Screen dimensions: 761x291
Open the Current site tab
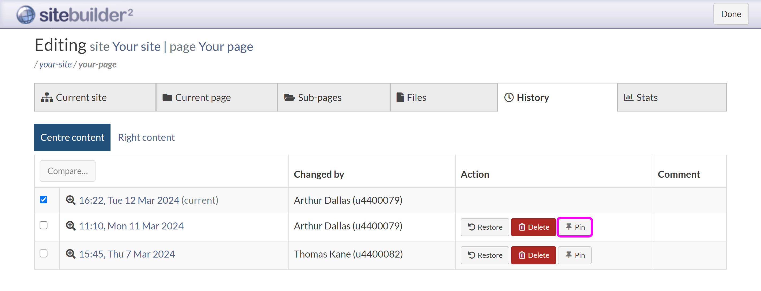[95, 97]
